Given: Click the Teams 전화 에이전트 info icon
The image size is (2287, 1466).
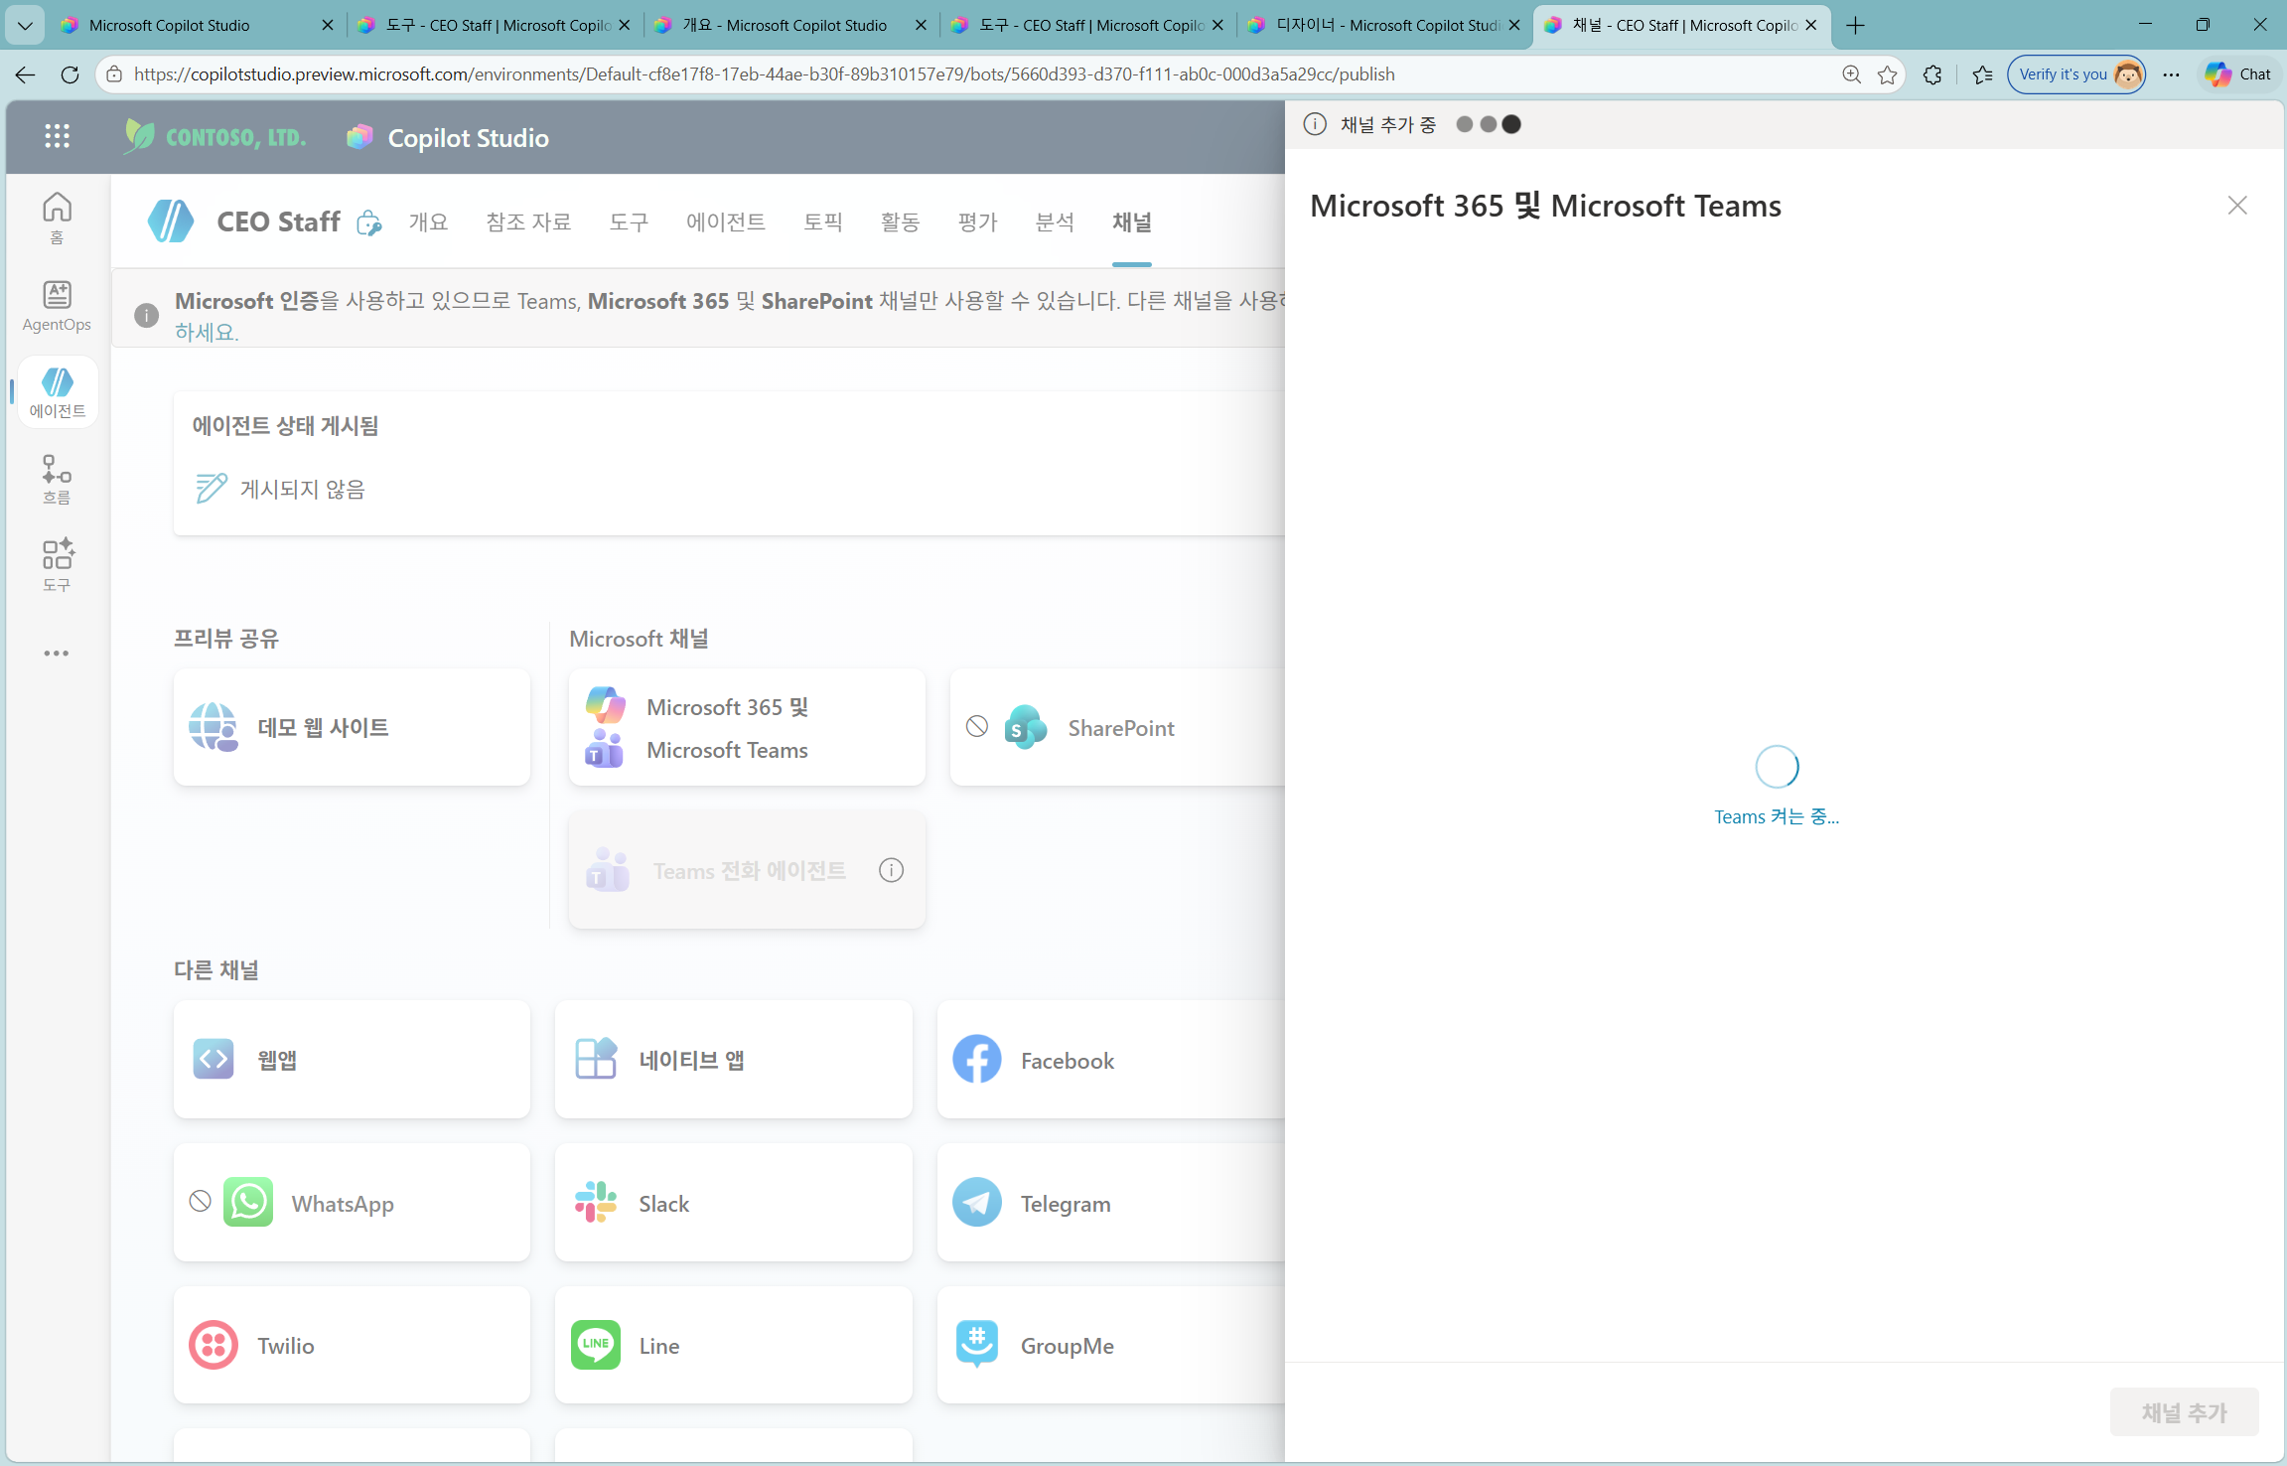Looking at the screenshot, I should 891,870.
